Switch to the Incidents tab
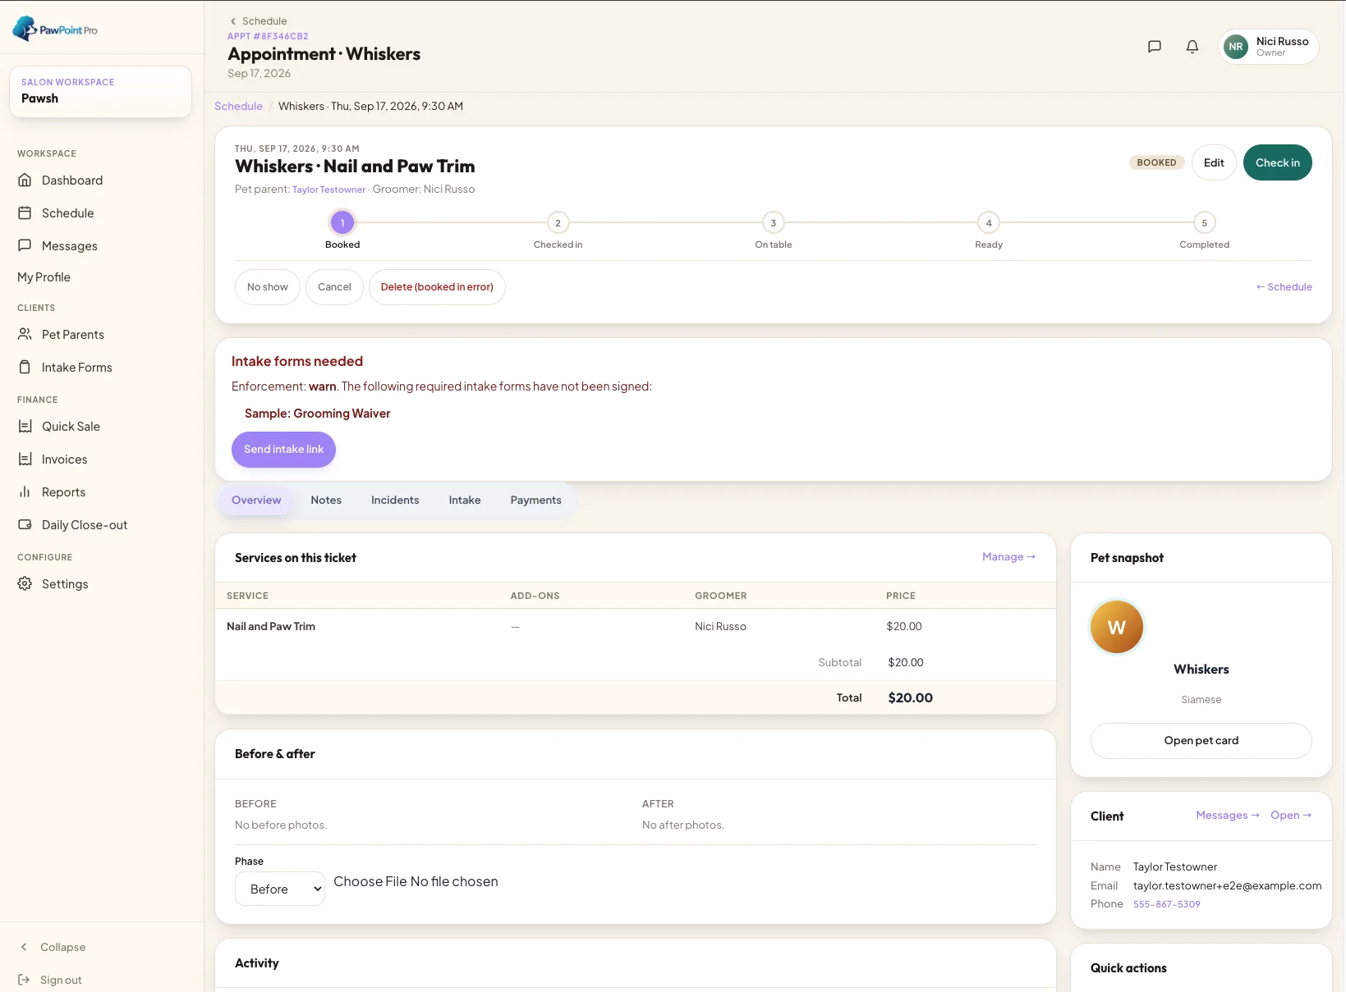The height and width of the screenshot is (992, 1346). [x=395, y=500]
